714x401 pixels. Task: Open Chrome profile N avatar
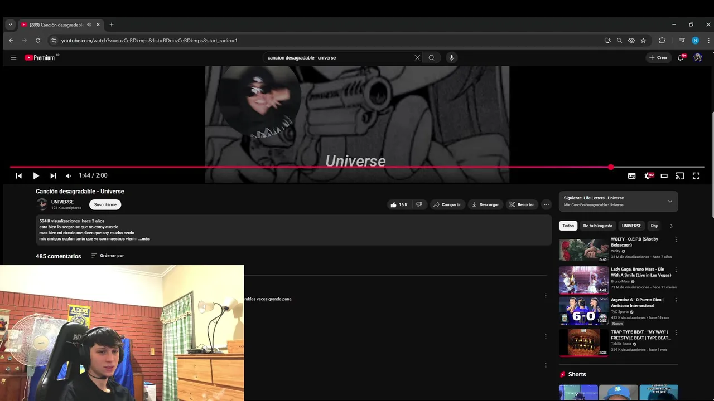tap(695, 40)
